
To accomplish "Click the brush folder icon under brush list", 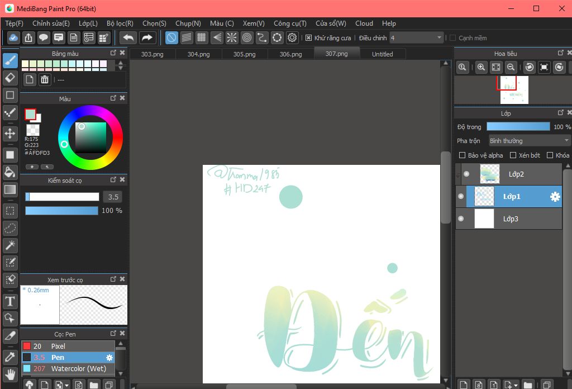I will point(94,385).
